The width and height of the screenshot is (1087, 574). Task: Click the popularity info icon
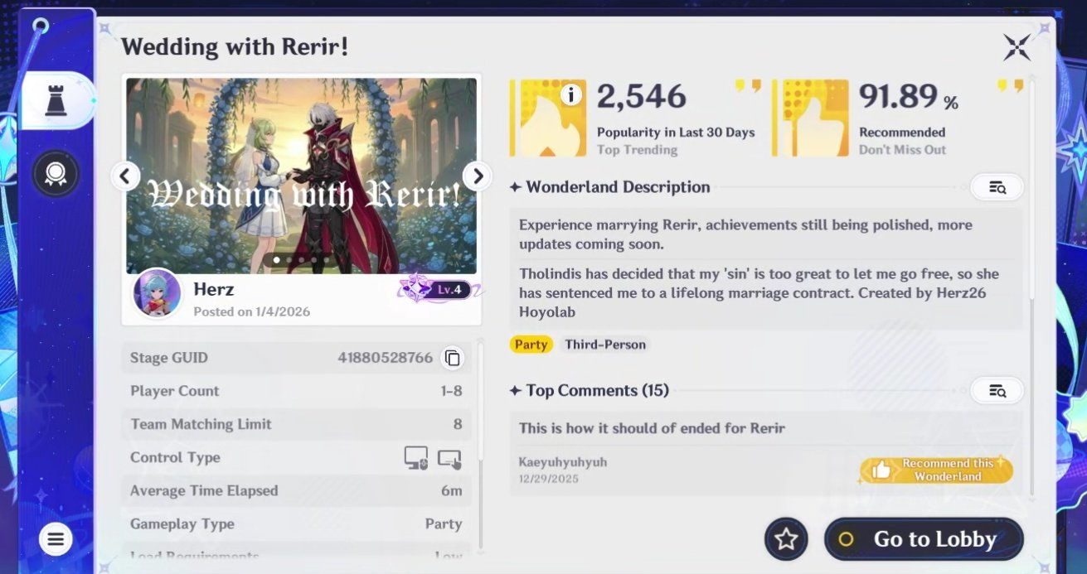(570, 95)
